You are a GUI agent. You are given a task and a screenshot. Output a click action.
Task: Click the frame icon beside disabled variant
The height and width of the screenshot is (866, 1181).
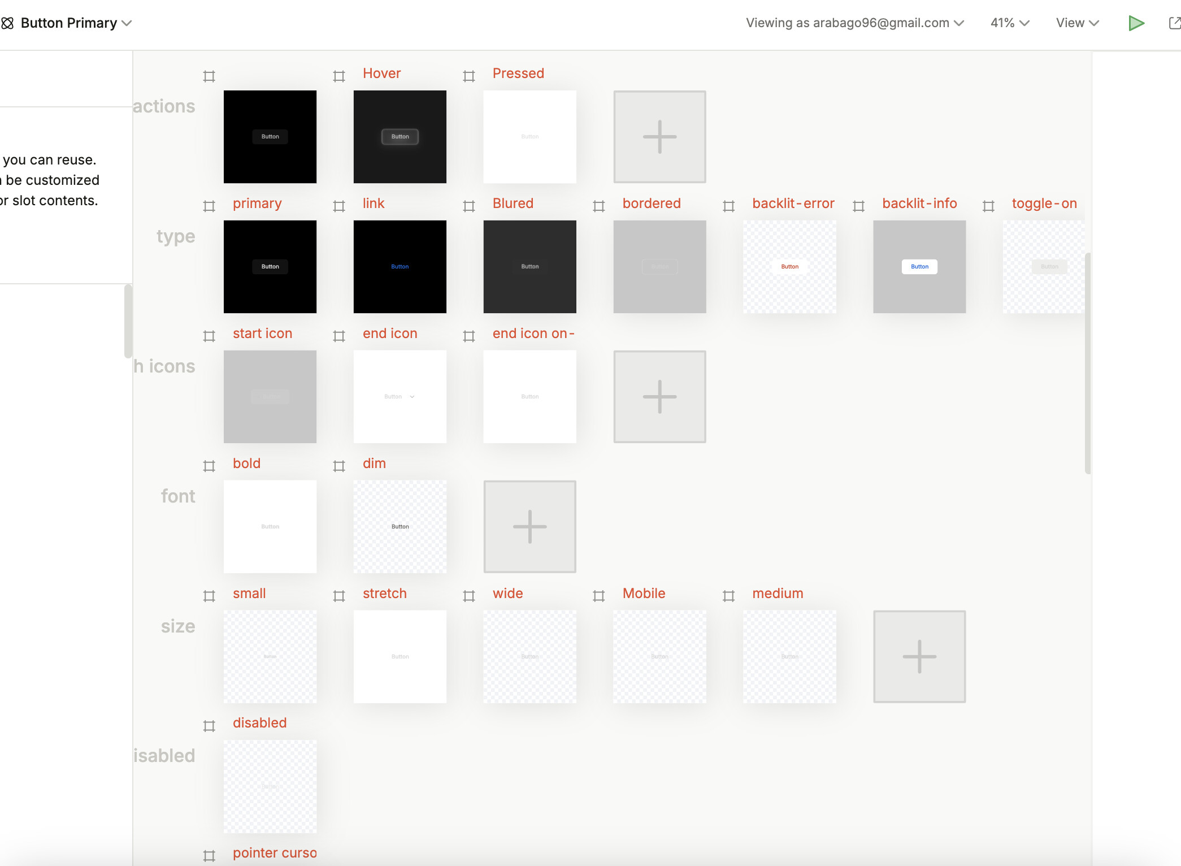(209, 726)
